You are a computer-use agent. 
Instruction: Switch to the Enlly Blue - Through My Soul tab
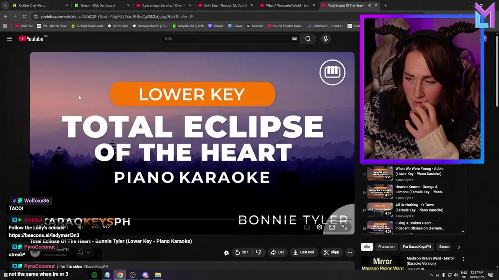click(225, 5)
